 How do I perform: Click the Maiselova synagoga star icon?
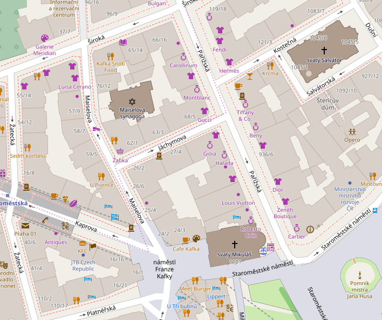[x=132, y=102]
